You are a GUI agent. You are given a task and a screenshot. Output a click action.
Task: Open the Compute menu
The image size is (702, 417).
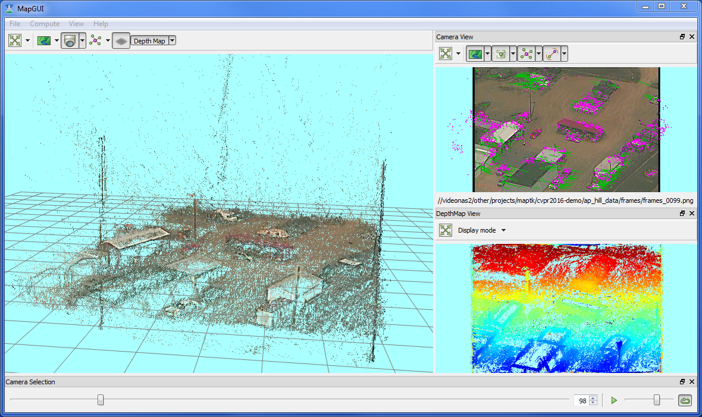[45, 24]
